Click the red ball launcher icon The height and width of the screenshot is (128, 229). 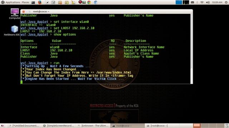click(80, 2)
